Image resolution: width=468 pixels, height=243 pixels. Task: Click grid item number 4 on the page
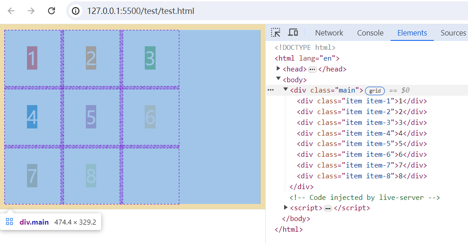[x=32, y=117]
